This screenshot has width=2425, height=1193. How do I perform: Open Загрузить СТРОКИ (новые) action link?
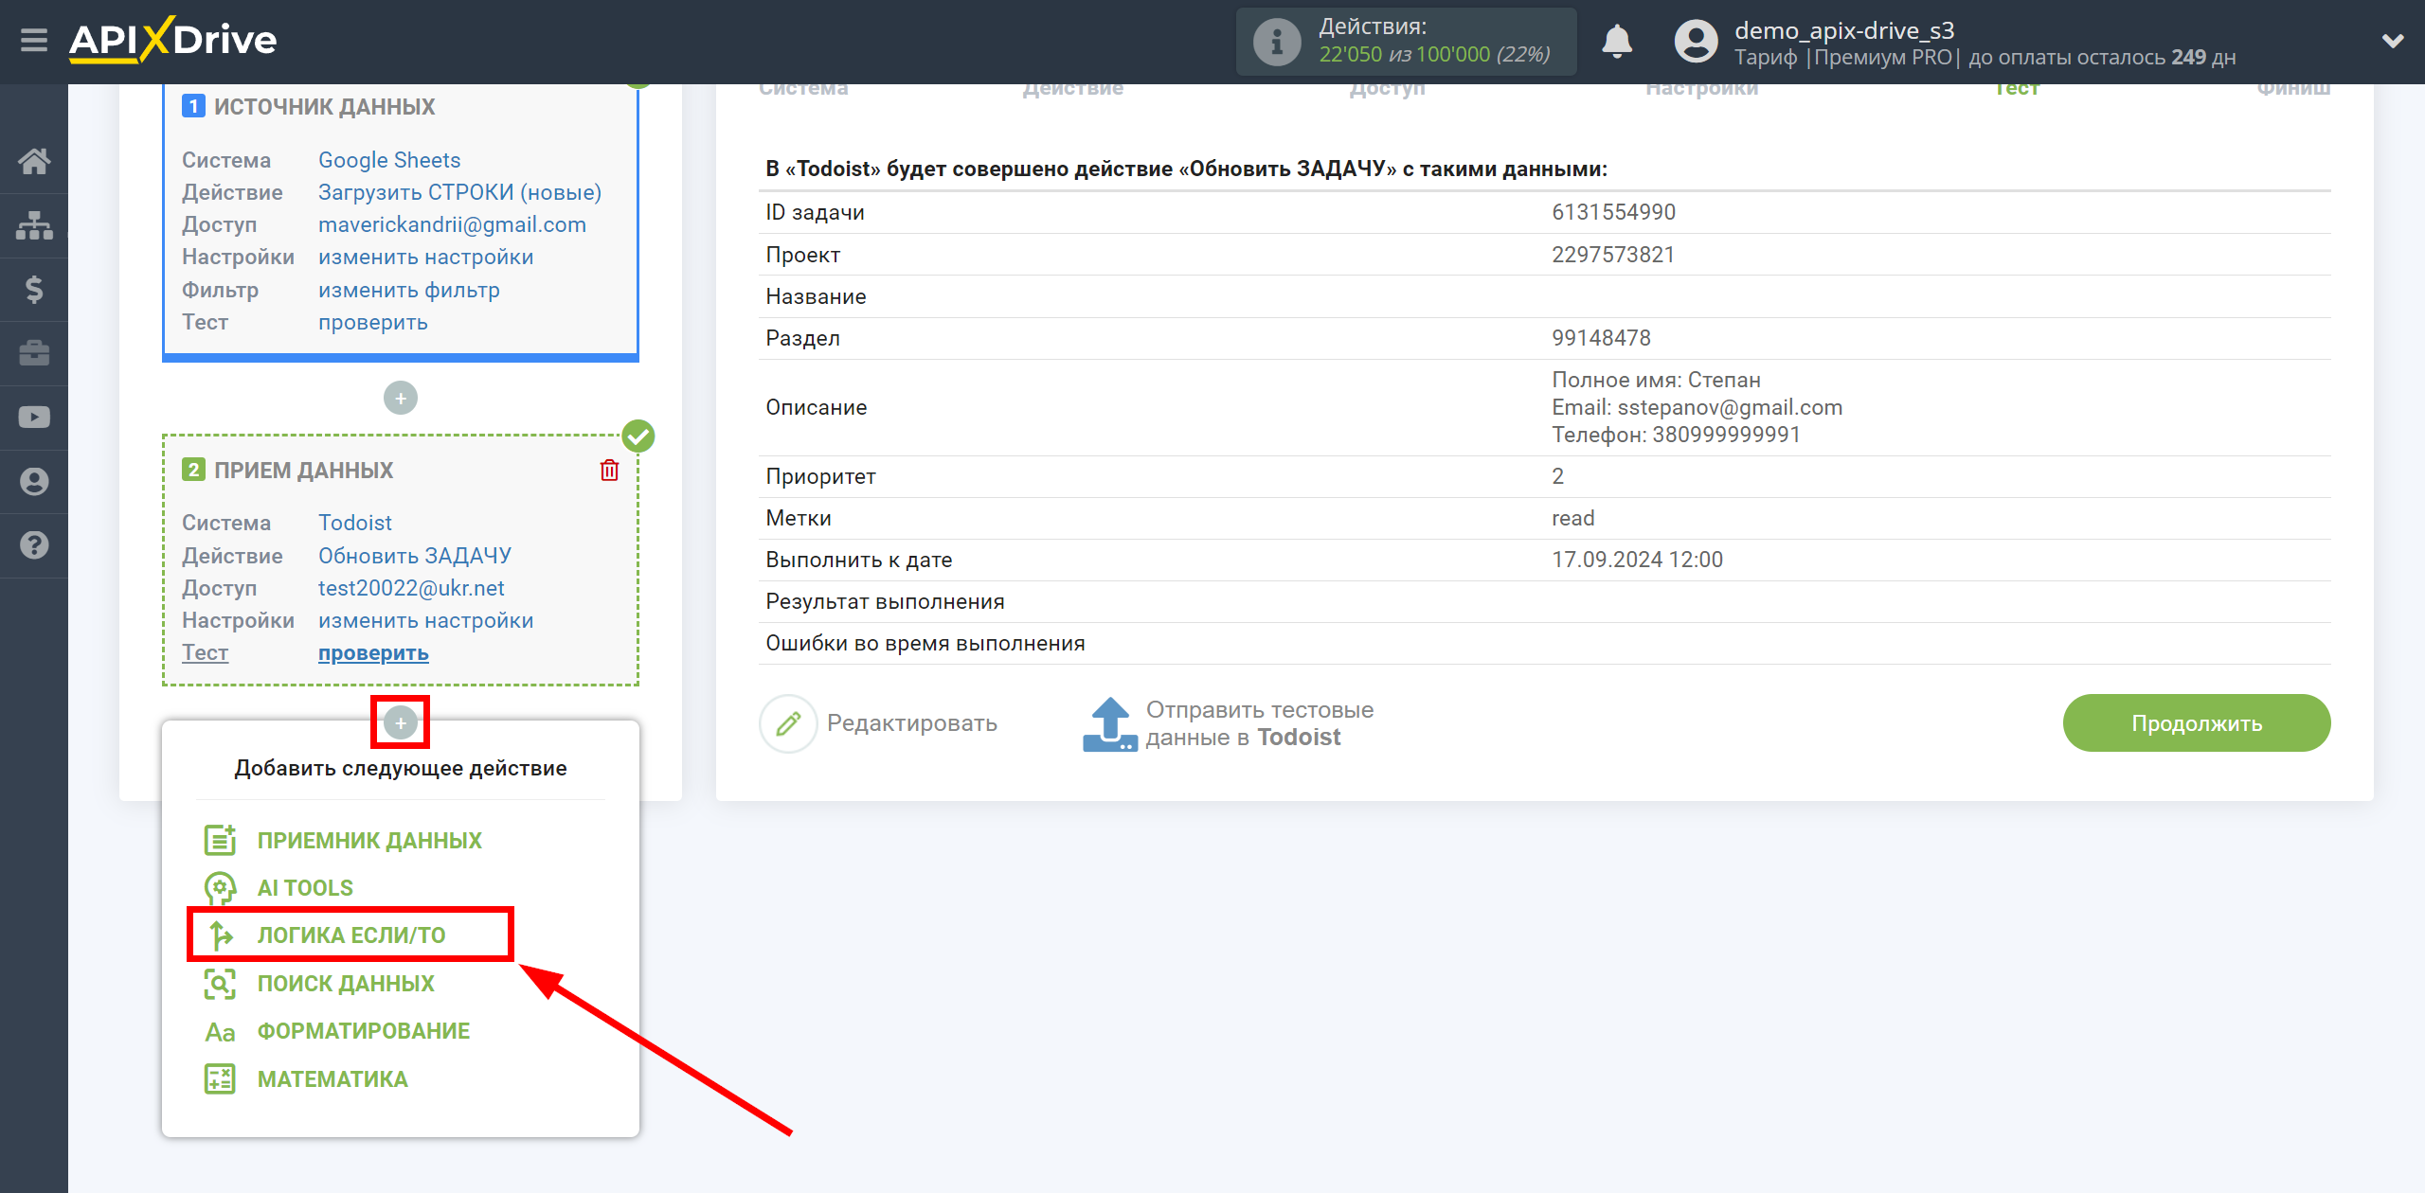coord(459,192)
